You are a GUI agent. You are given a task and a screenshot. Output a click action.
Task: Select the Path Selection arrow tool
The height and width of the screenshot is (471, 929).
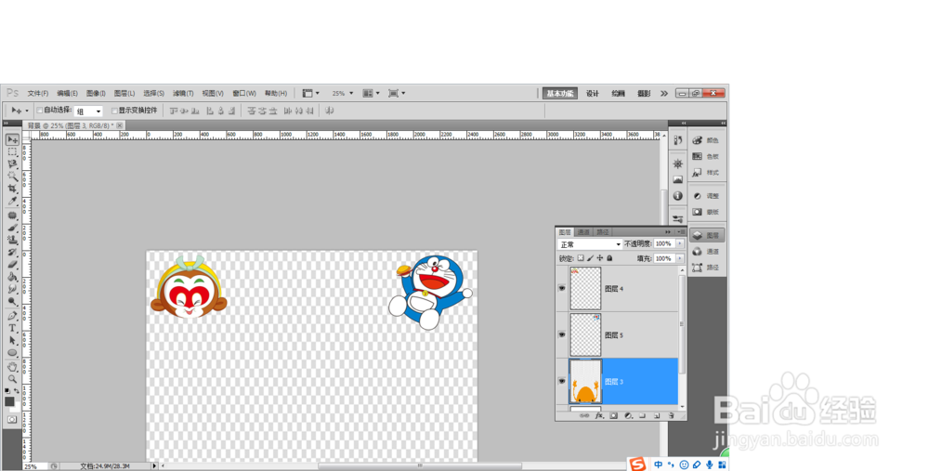click(x=12, y=341)
